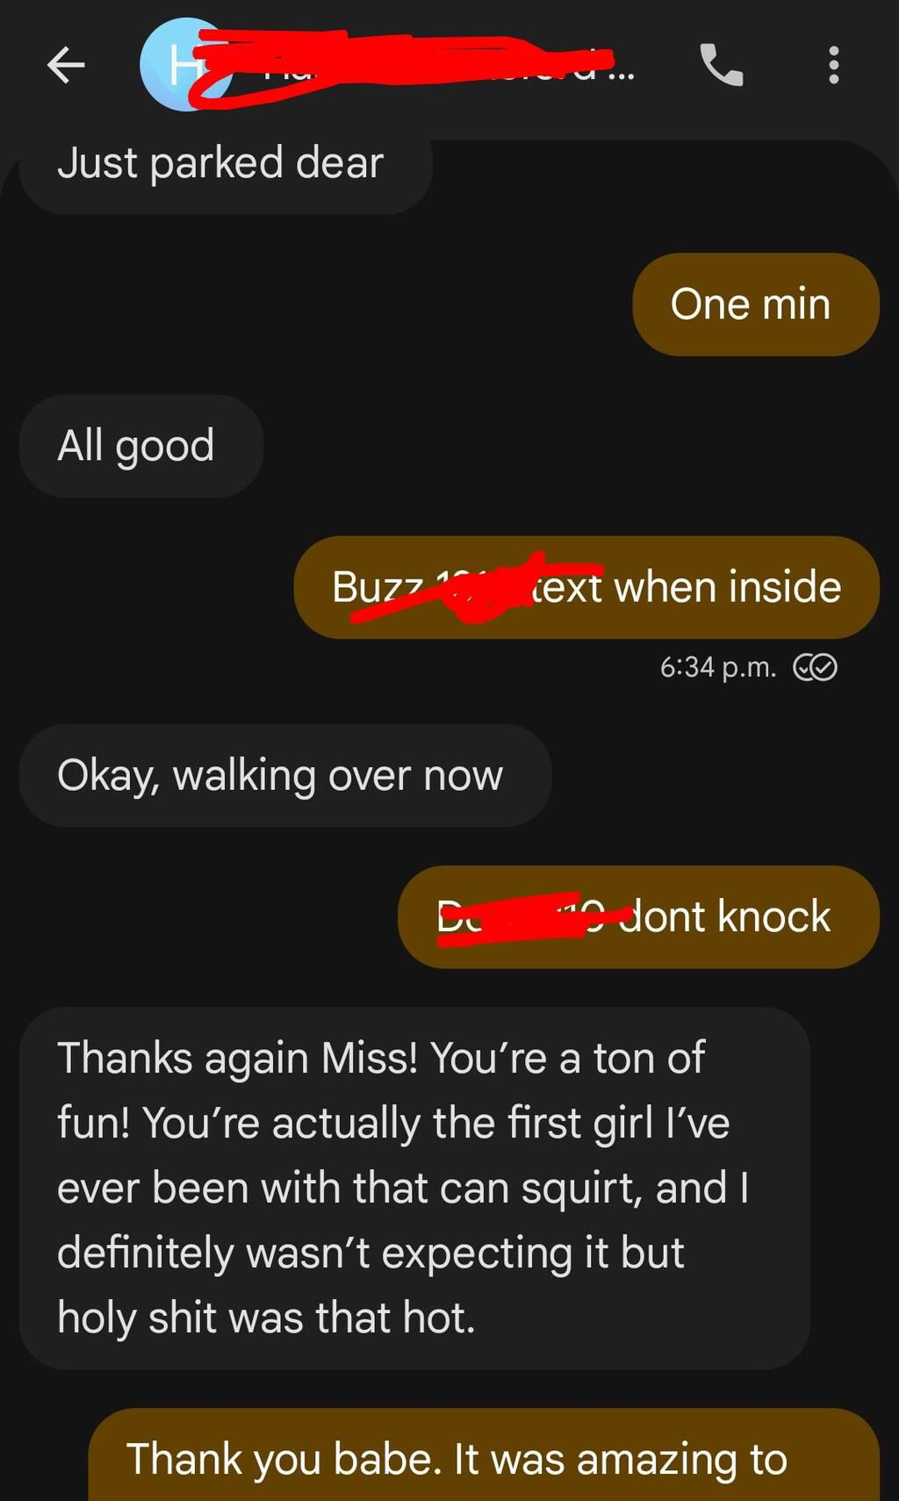Tap "holy shit was that hot" line
This screenshot has width=899, height=1501.
point(266,1318)
